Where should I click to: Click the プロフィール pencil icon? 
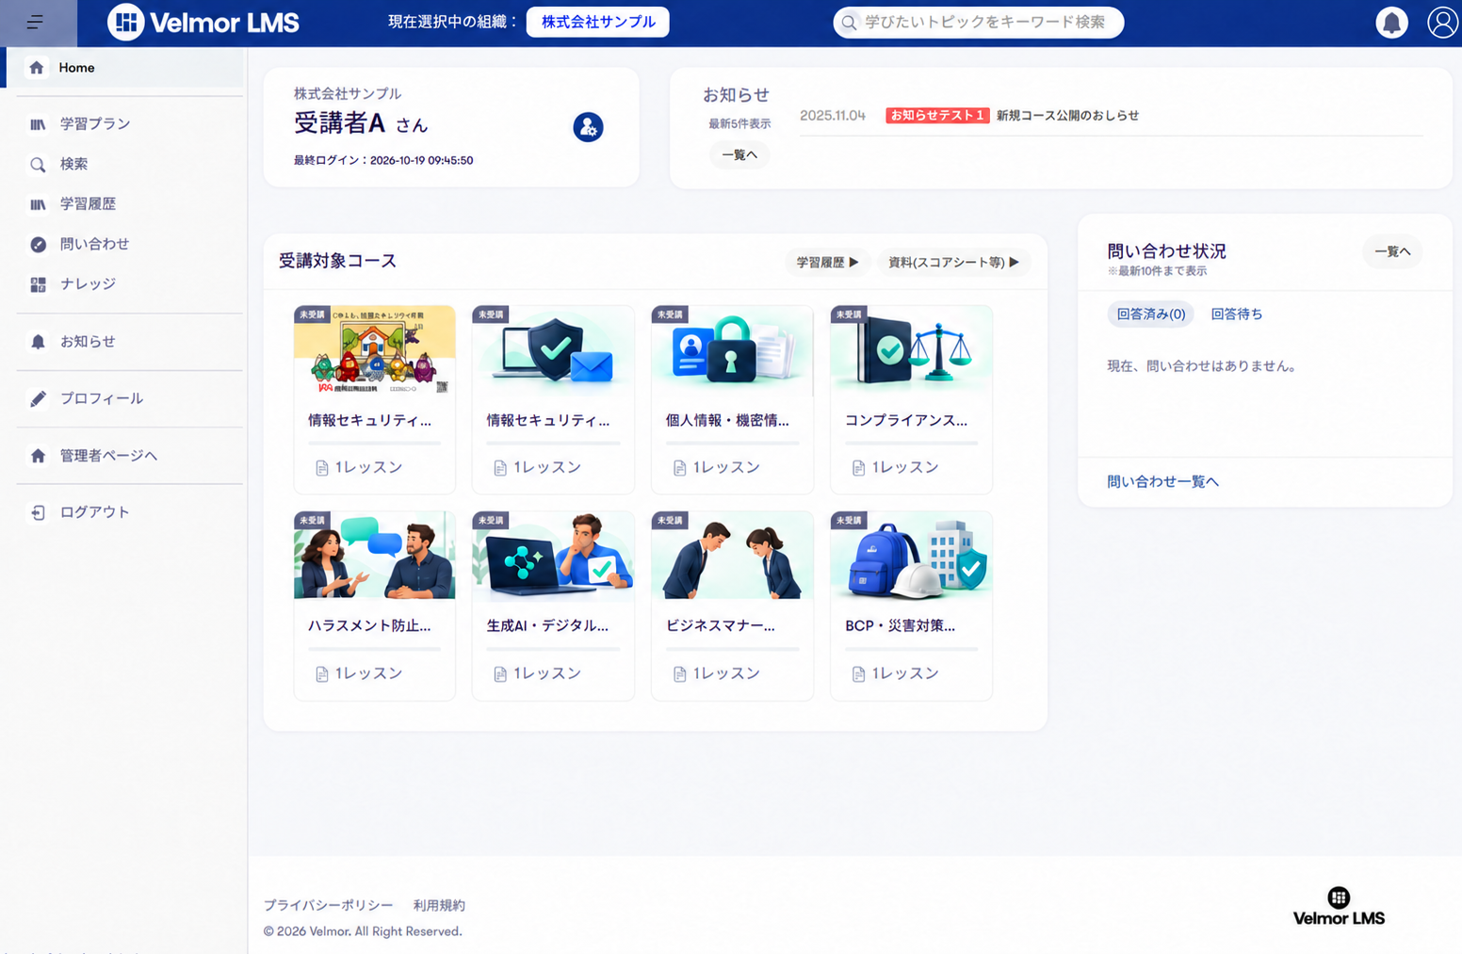coord(38,399)
